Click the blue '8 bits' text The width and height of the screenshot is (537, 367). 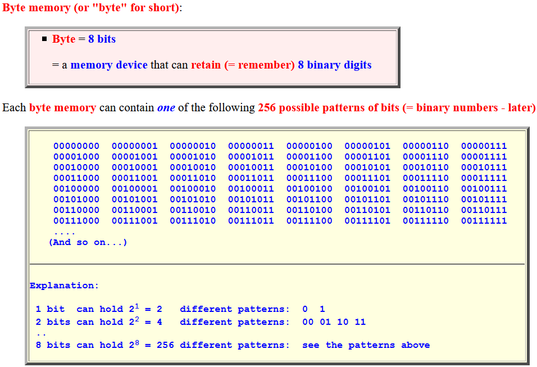click(102, 39)
